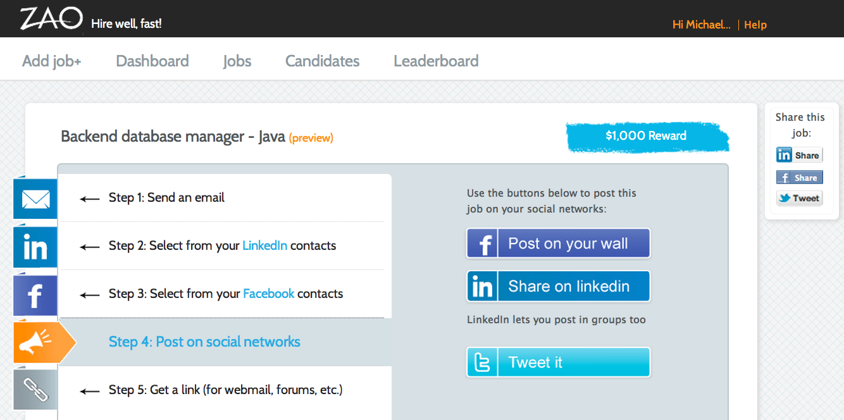Viewport: 844px width, 420px height.
Task: Open the Jobs navigation item
Action: [237, 61]
